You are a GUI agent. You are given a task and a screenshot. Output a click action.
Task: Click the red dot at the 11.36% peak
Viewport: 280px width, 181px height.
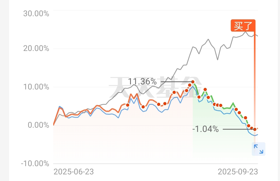pos(193,82)
